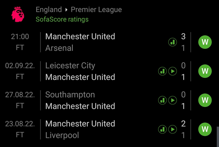Open the SofaScore ratings link

click(62, 19)
